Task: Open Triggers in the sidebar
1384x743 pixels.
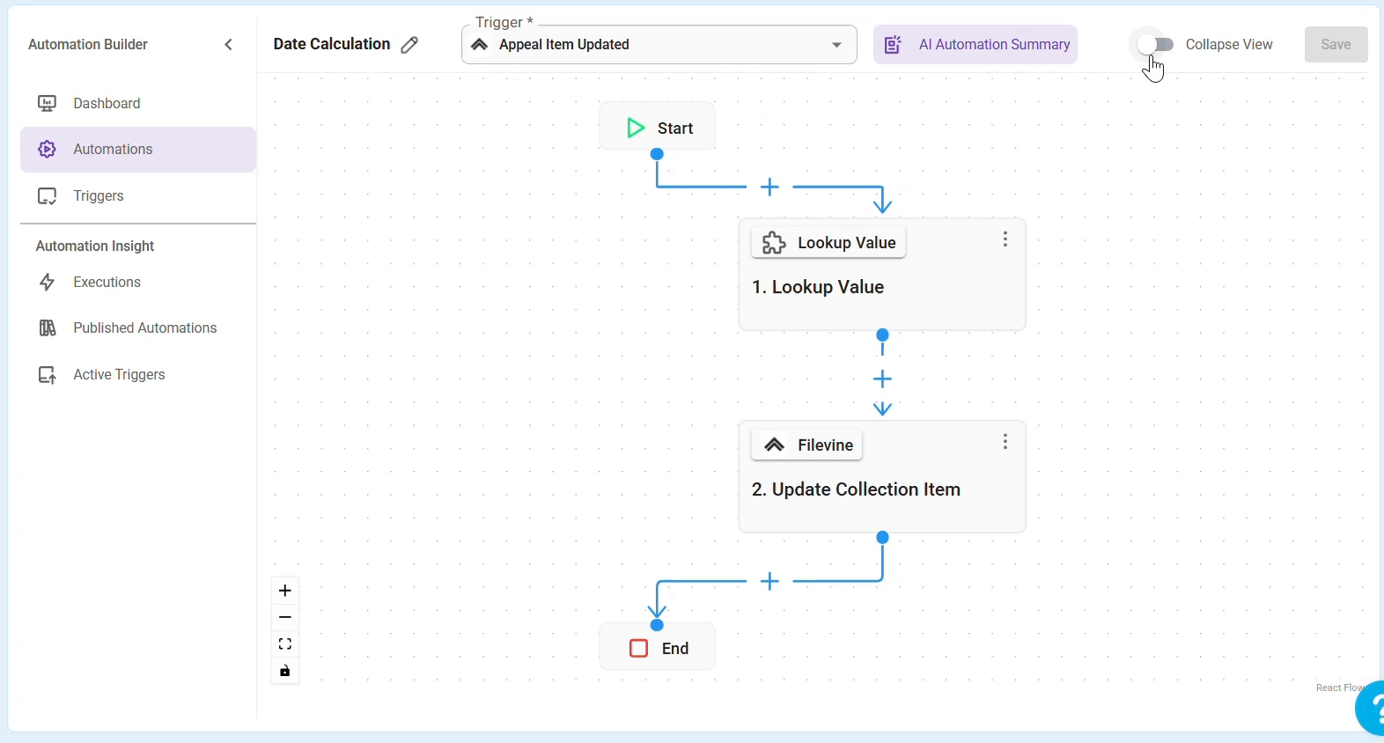Action: [x=138, y=196]
